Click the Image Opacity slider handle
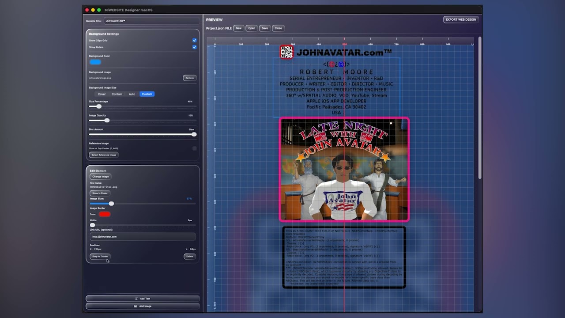The height and width of the screenshot is (318, 565). tap(107, 120)
